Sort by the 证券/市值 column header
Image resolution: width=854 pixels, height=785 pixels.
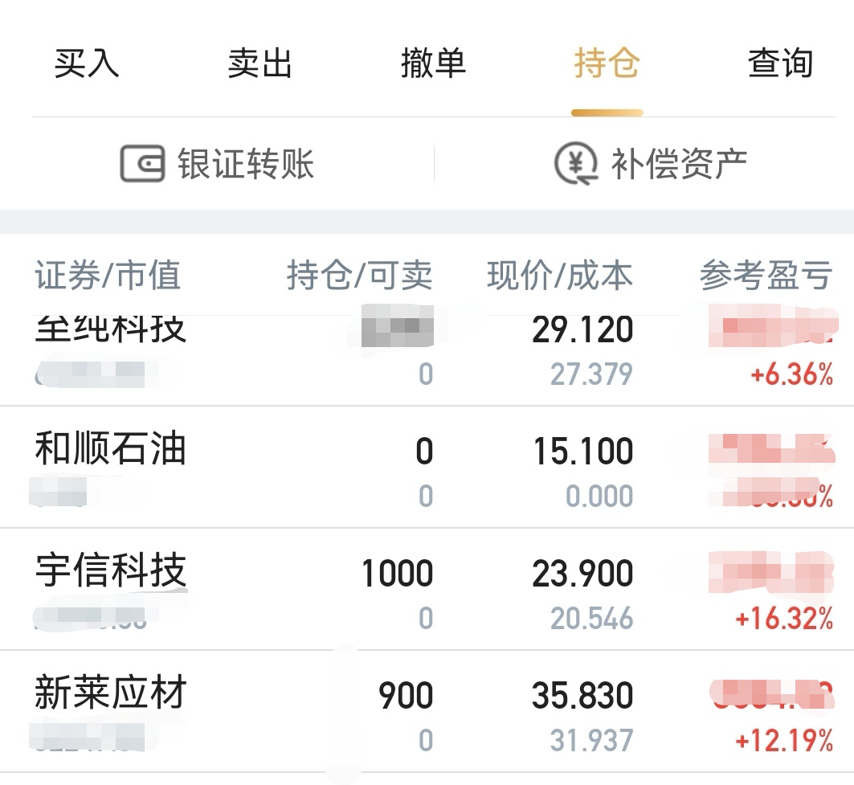(108, 276)
